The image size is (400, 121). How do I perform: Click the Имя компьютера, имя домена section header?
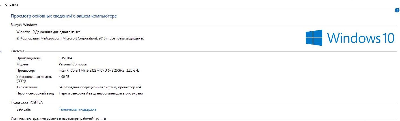(x=58, y=119)
